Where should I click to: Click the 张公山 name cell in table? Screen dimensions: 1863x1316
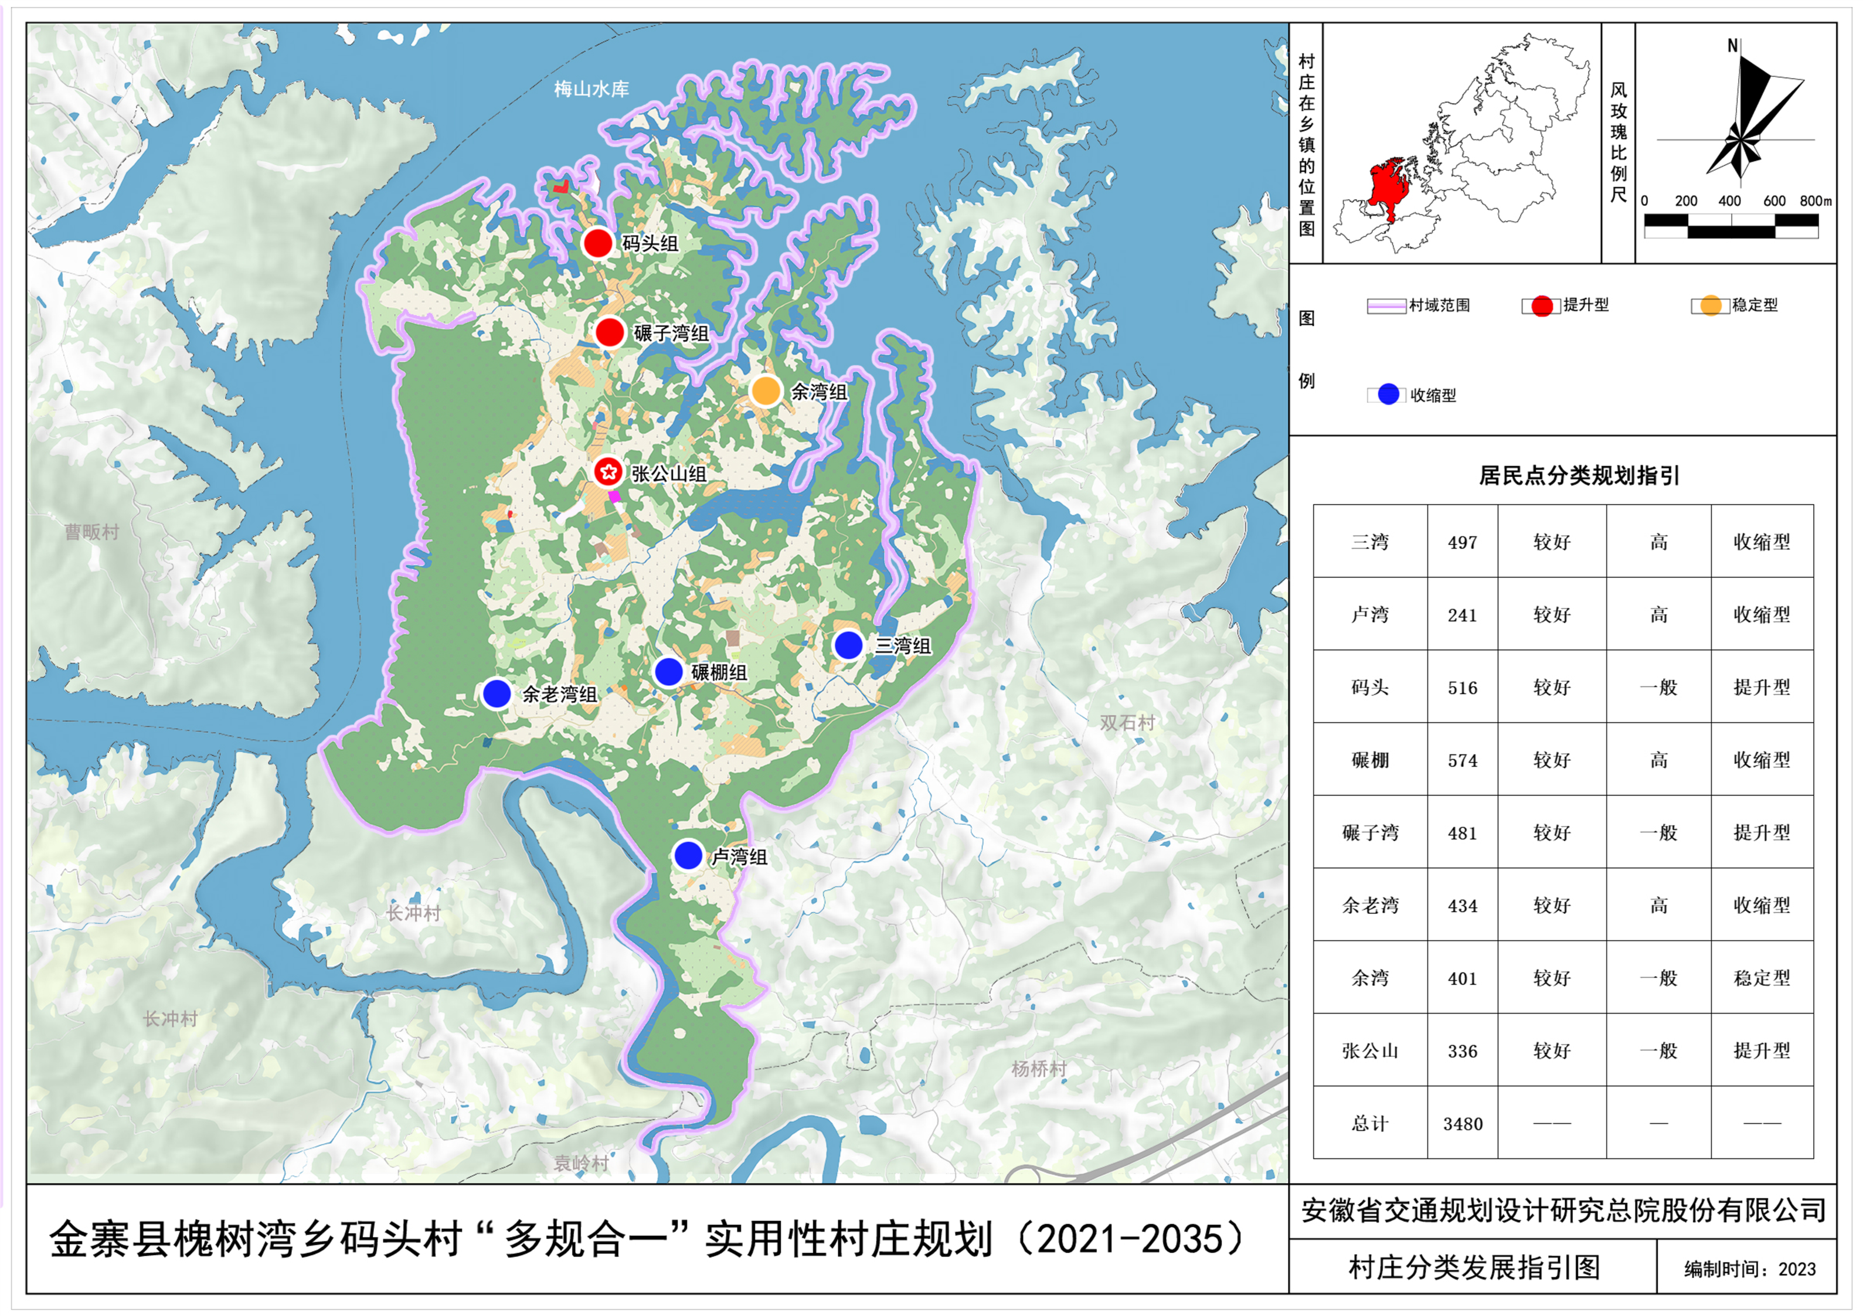(x=1369, y=1050)
